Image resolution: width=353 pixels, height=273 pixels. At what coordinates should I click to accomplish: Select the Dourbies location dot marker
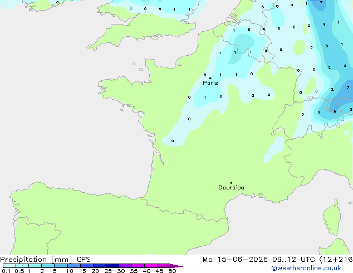click(231, 183)
